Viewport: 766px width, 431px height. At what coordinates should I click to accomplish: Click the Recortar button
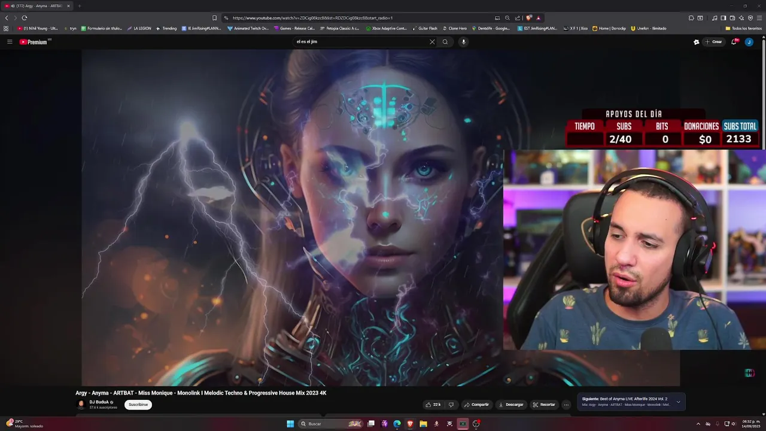(544, 405)
